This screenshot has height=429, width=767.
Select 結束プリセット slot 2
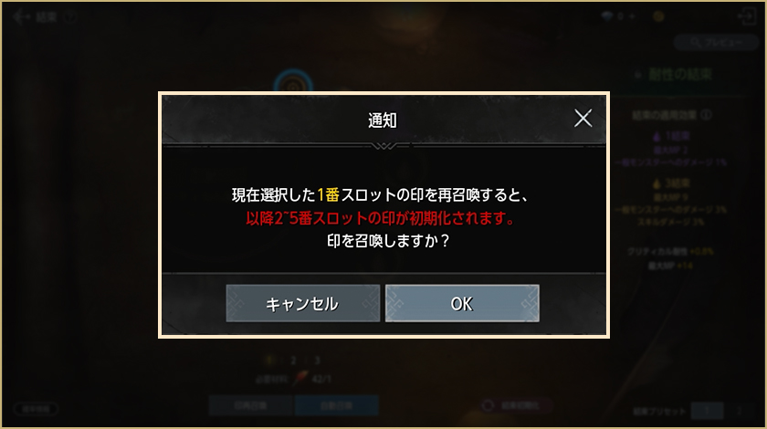(x=740, y=411)
